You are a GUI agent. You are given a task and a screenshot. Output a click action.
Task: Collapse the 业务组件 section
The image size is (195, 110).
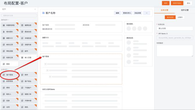(x=5, y=69)
